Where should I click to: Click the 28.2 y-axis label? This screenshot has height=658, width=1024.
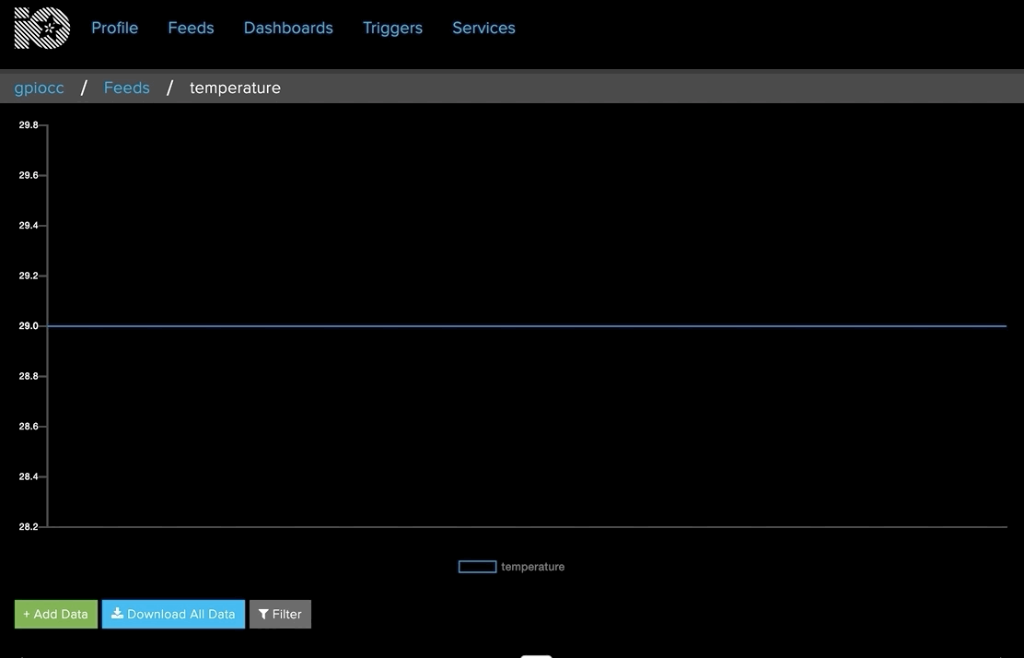(28, 526)
